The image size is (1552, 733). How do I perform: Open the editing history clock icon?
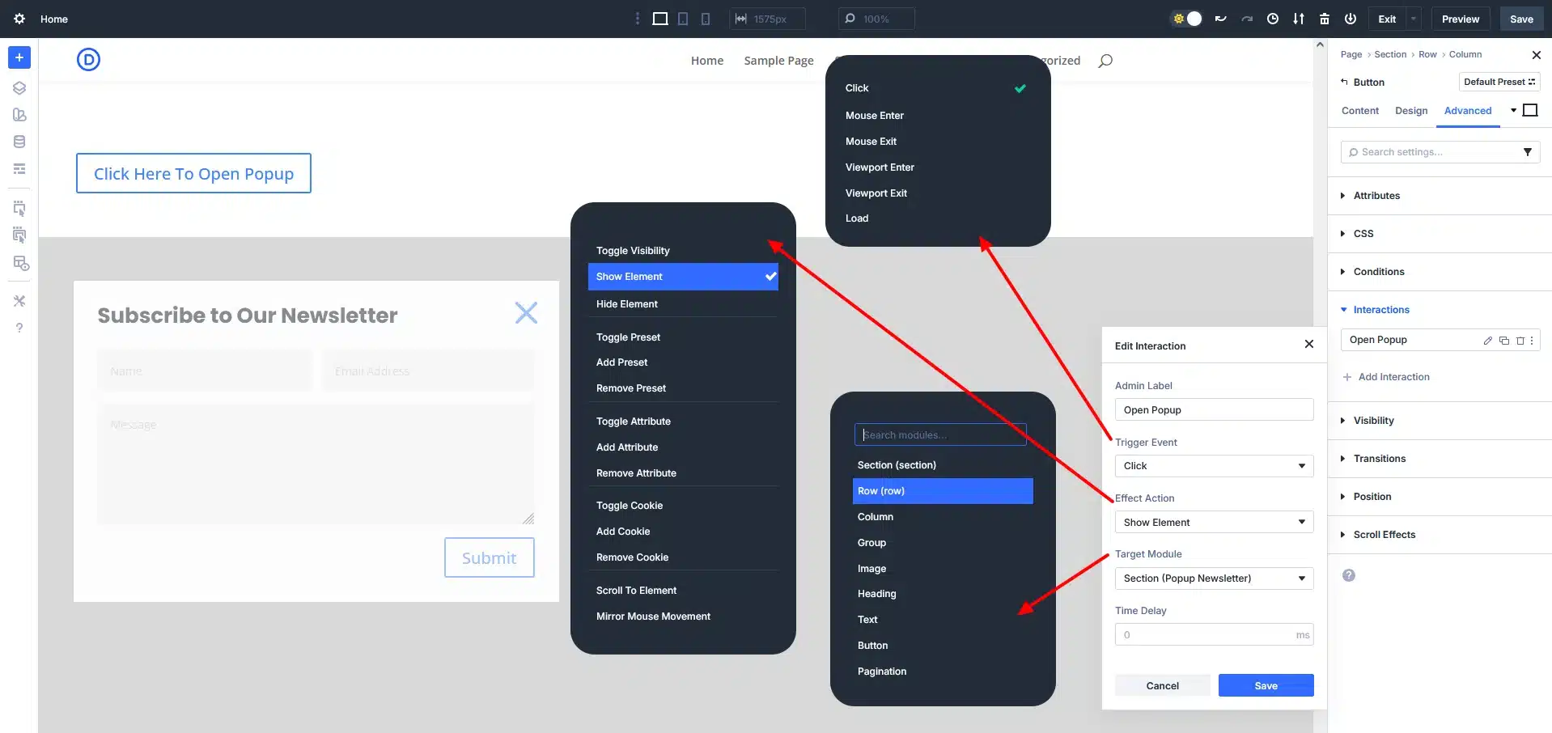point(1272,19)
